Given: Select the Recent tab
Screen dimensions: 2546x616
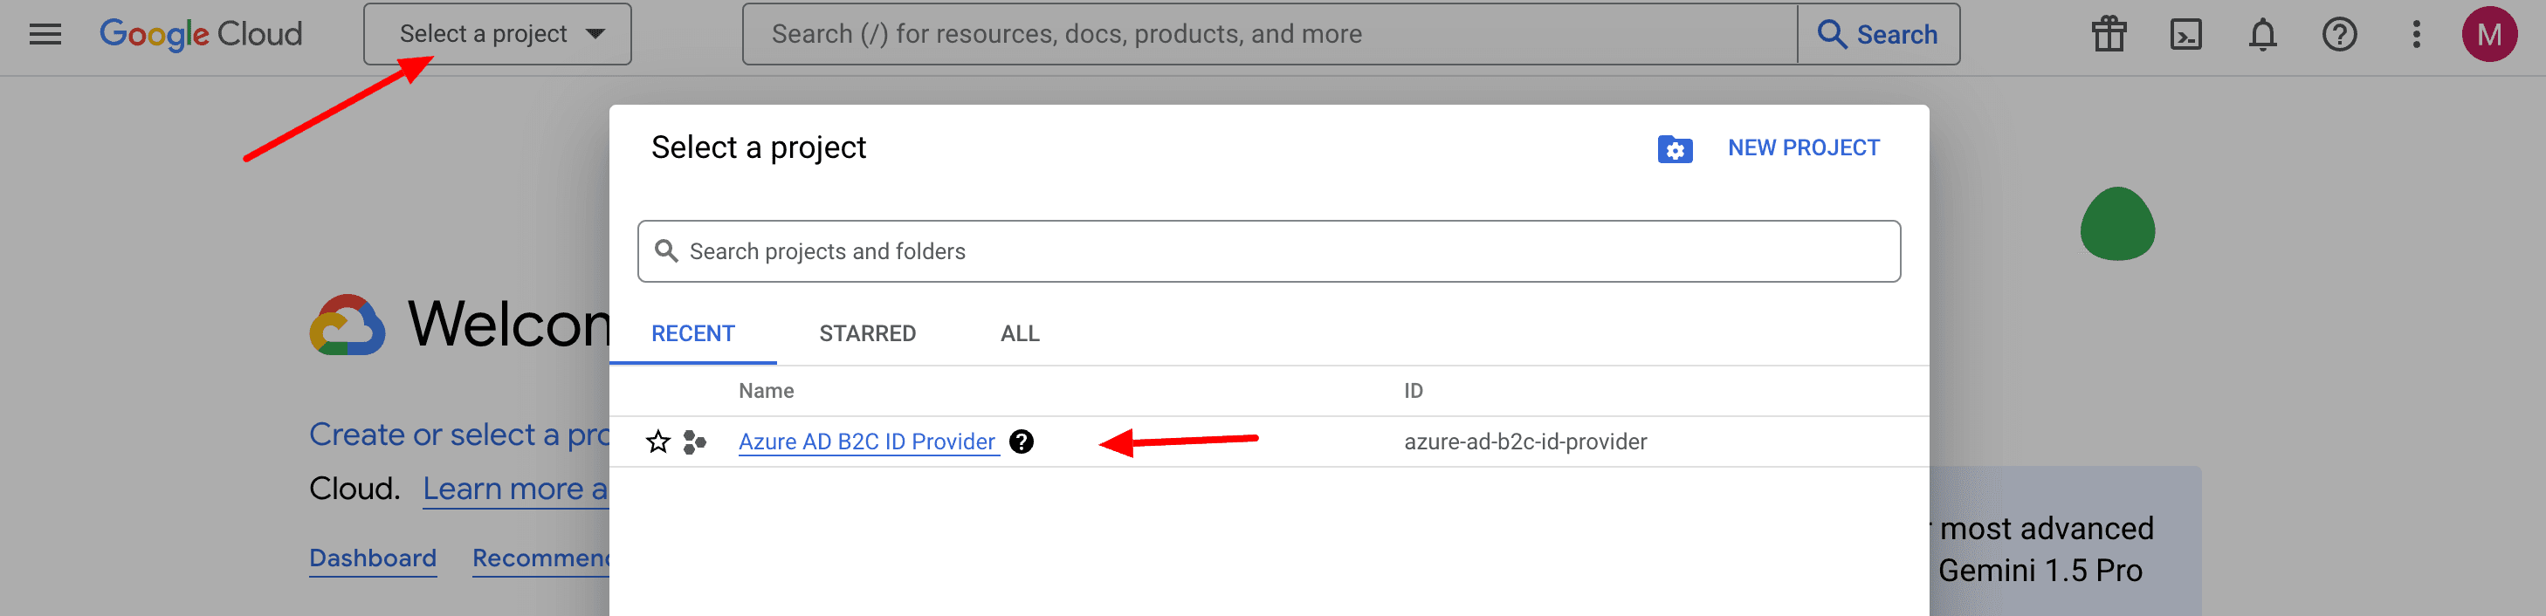Looking at the screenshot, I should point(692,333).
